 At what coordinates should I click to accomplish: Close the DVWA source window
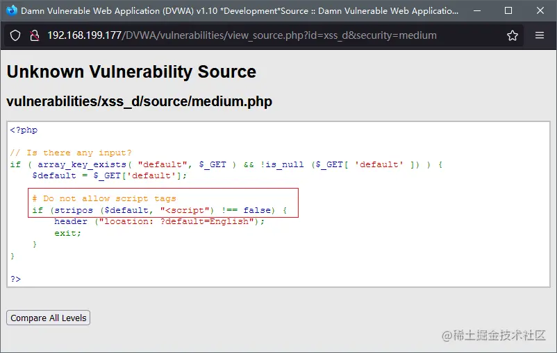(540, 10)
